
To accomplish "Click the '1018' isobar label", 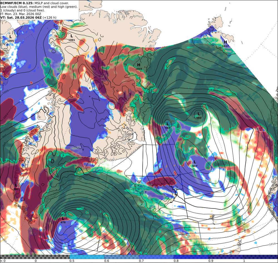I will [272, 244].
